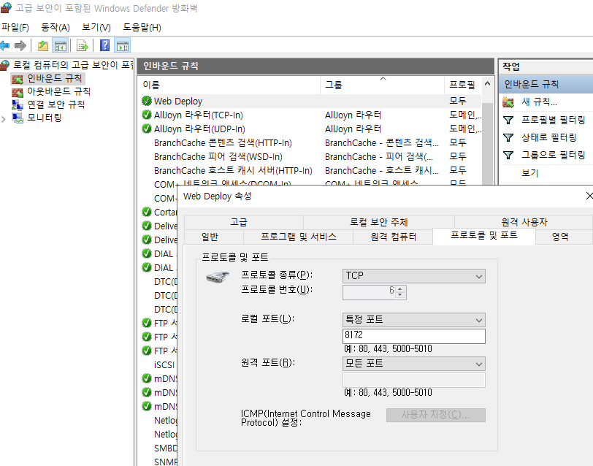
Task: Switch to the 원격 사용자 tab
Action: (x=524, y=222)
